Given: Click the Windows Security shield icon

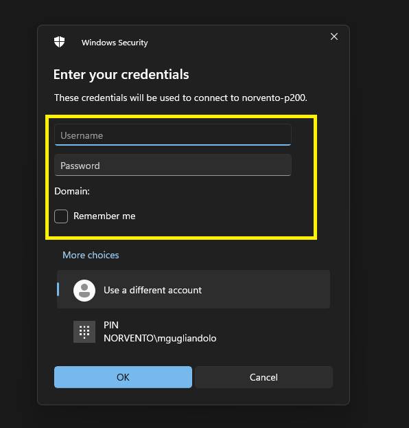Looking at the screenshot, I should tap(59, 42).
